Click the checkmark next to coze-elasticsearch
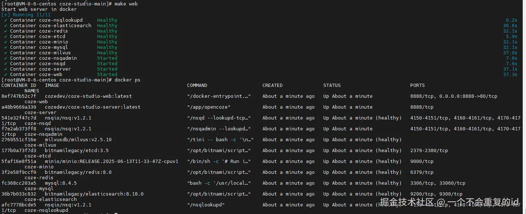 [6, 26]
